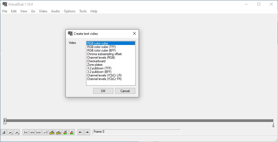Confirm test video with OK button

click(x=103, y=91)
